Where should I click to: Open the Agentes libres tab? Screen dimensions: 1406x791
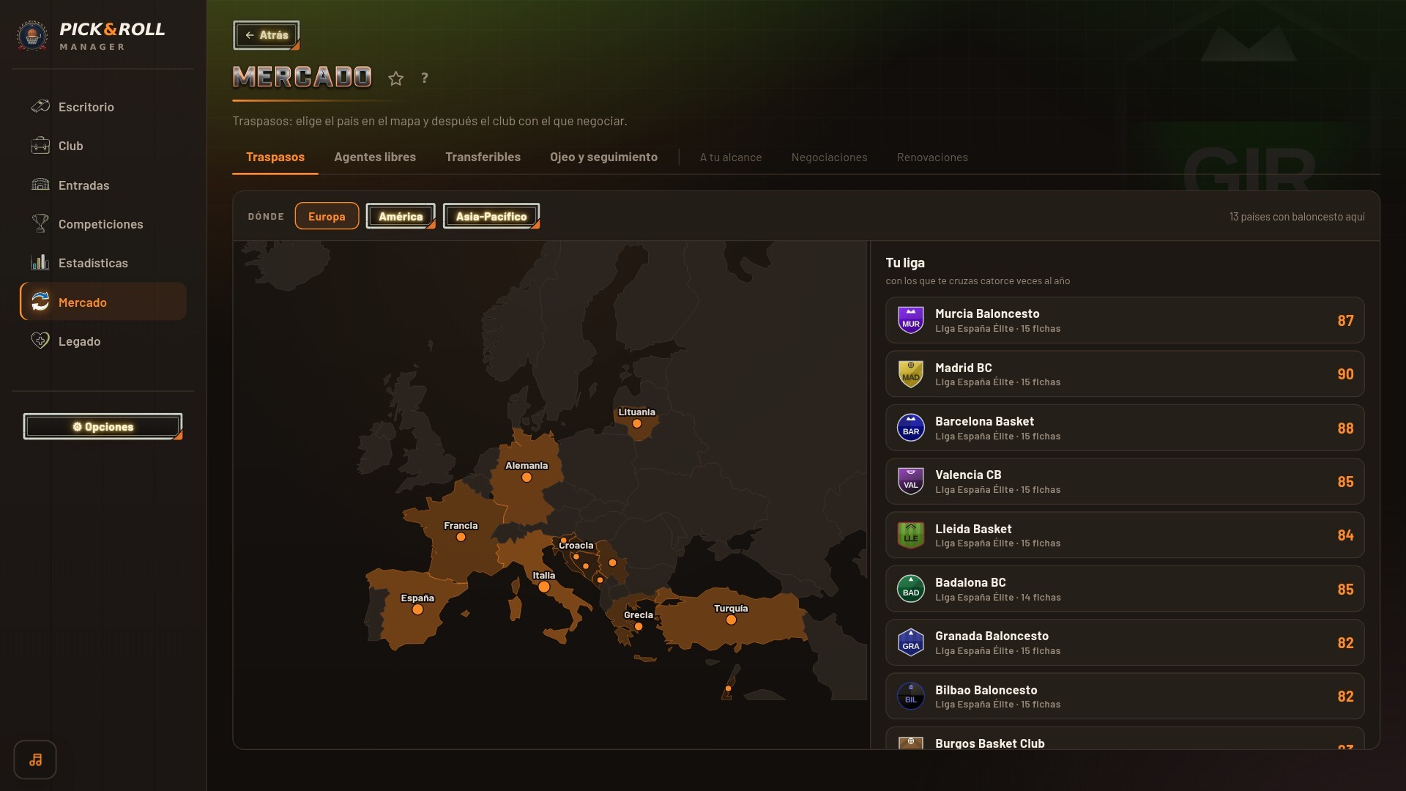(x=375, y=157)
